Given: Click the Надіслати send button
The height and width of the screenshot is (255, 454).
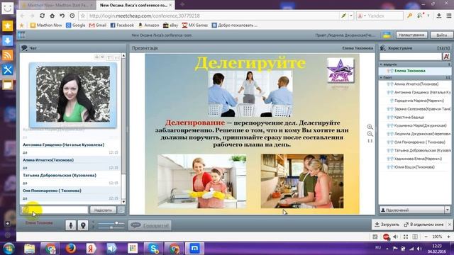Looking at the screenshot, I should [x=103, y=210].
